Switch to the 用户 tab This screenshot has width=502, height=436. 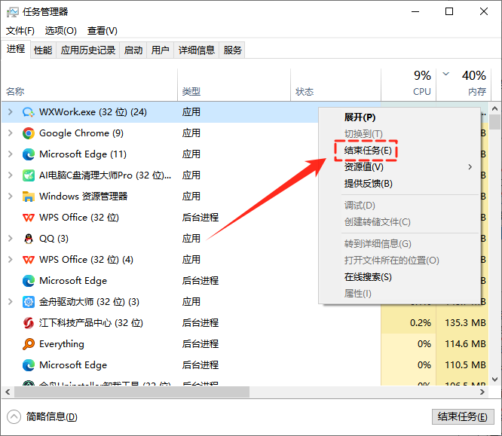pyautogui.click(x=160, y=50)
